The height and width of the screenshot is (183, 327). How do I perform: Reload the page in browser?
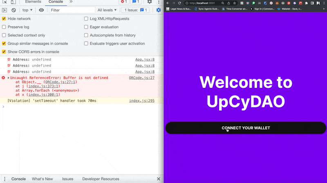(179, 3)
